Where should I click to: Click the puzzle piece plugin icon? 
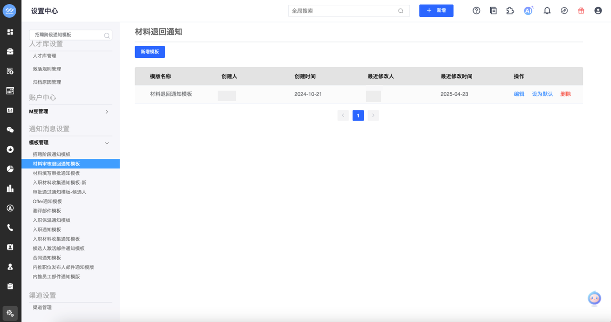point(510,10)
